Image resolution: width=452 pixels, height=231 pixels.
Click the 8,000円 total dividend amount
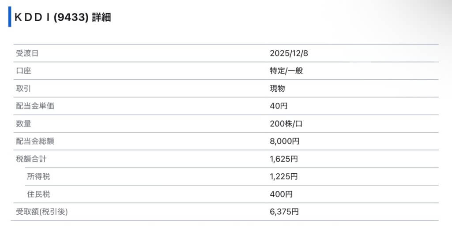[x=284, y=142]
